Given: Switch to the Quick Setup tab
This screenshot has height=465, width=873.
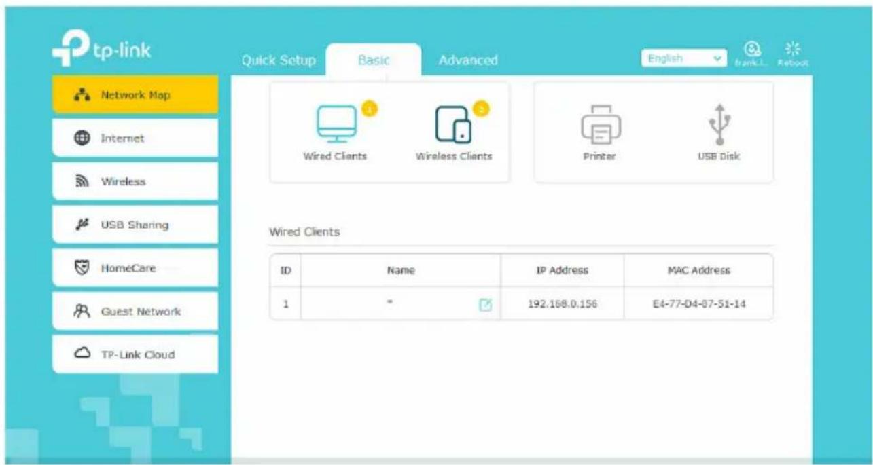Looking at the screenshot, I should coord(279,60).
